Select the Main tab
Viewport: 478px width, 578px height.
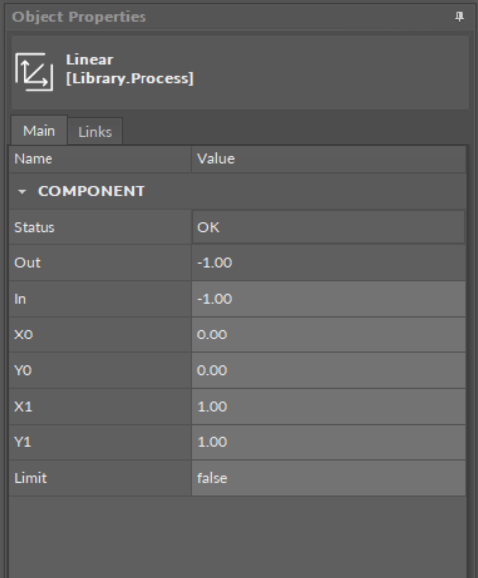coord(39,131)
